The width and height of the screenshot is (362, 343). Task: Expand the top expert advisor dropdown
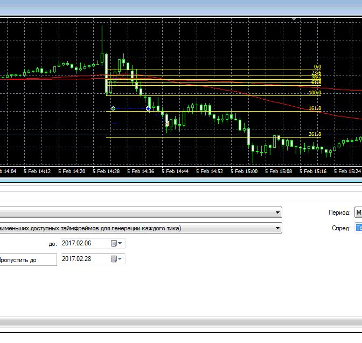[x=277, y=212]
